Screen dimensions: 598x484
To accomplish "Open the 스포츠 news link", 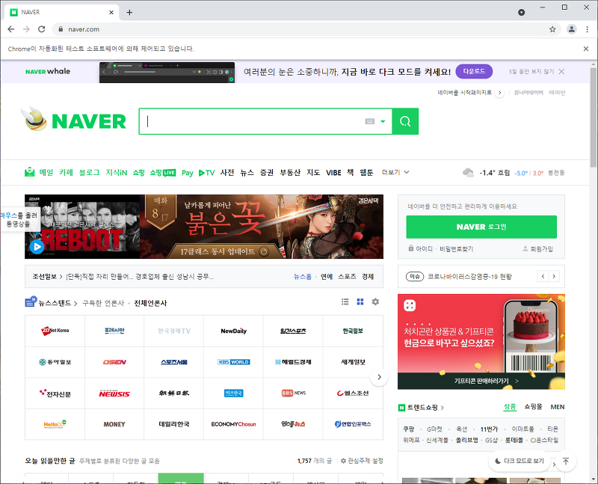I will click(347, 276).
